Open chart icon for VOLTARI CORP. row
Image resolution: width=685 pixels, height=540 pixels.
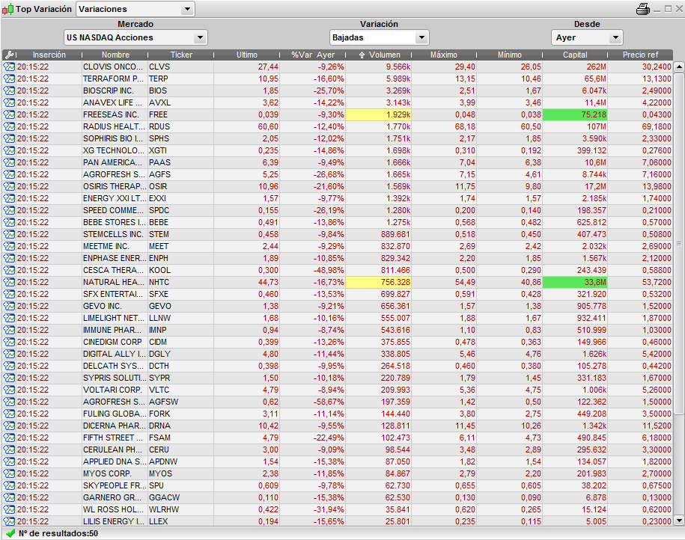pos(9,390)
